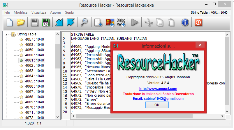Screen dimensions: 234x130
Task: Save file with the floppy disk icon
Action: click(x=34, y=22)
